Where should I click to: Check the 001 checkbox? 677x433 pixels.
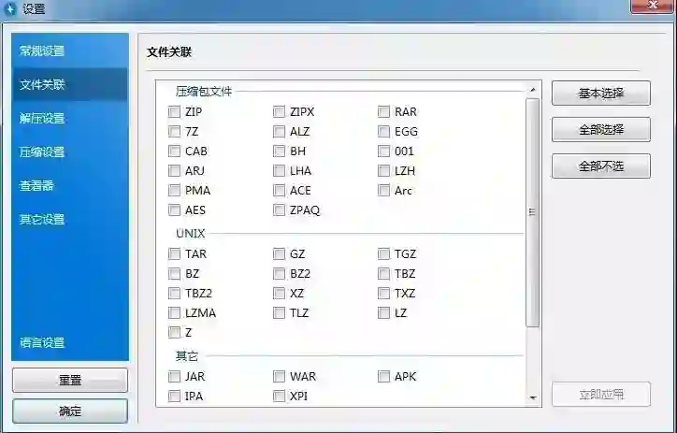[x=383, y=152]
